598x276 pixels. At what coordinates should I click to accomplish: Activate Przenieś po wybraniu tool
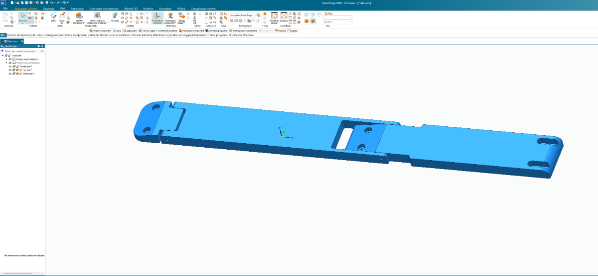coord(157,17)
